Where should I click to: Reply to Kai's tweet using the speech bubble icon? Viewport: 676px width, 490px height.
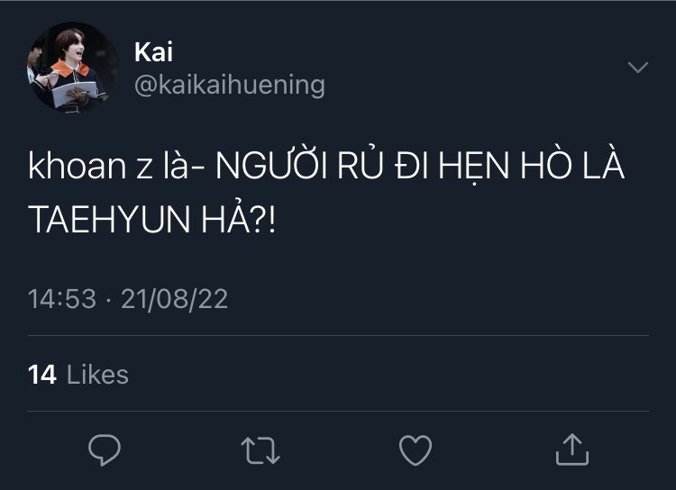pos(105,449)
